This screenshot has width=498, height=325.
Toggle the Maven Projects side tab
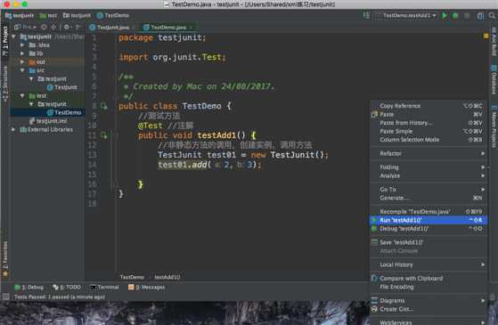point(494,127)
